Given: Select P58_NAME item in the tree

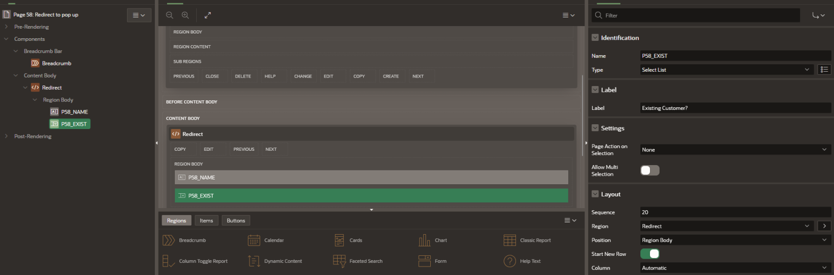Looking at the screenshot, I should point(74,111).
